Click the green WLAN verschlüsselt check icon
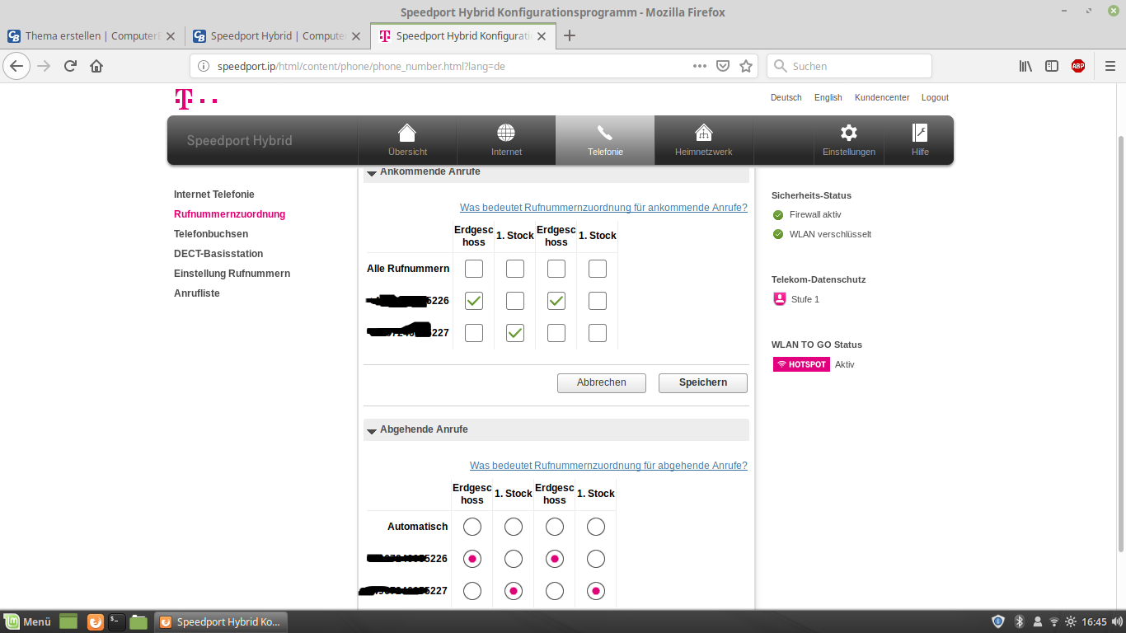The width and height of the screenshot is (1126, 633). [x=778, y=234]
